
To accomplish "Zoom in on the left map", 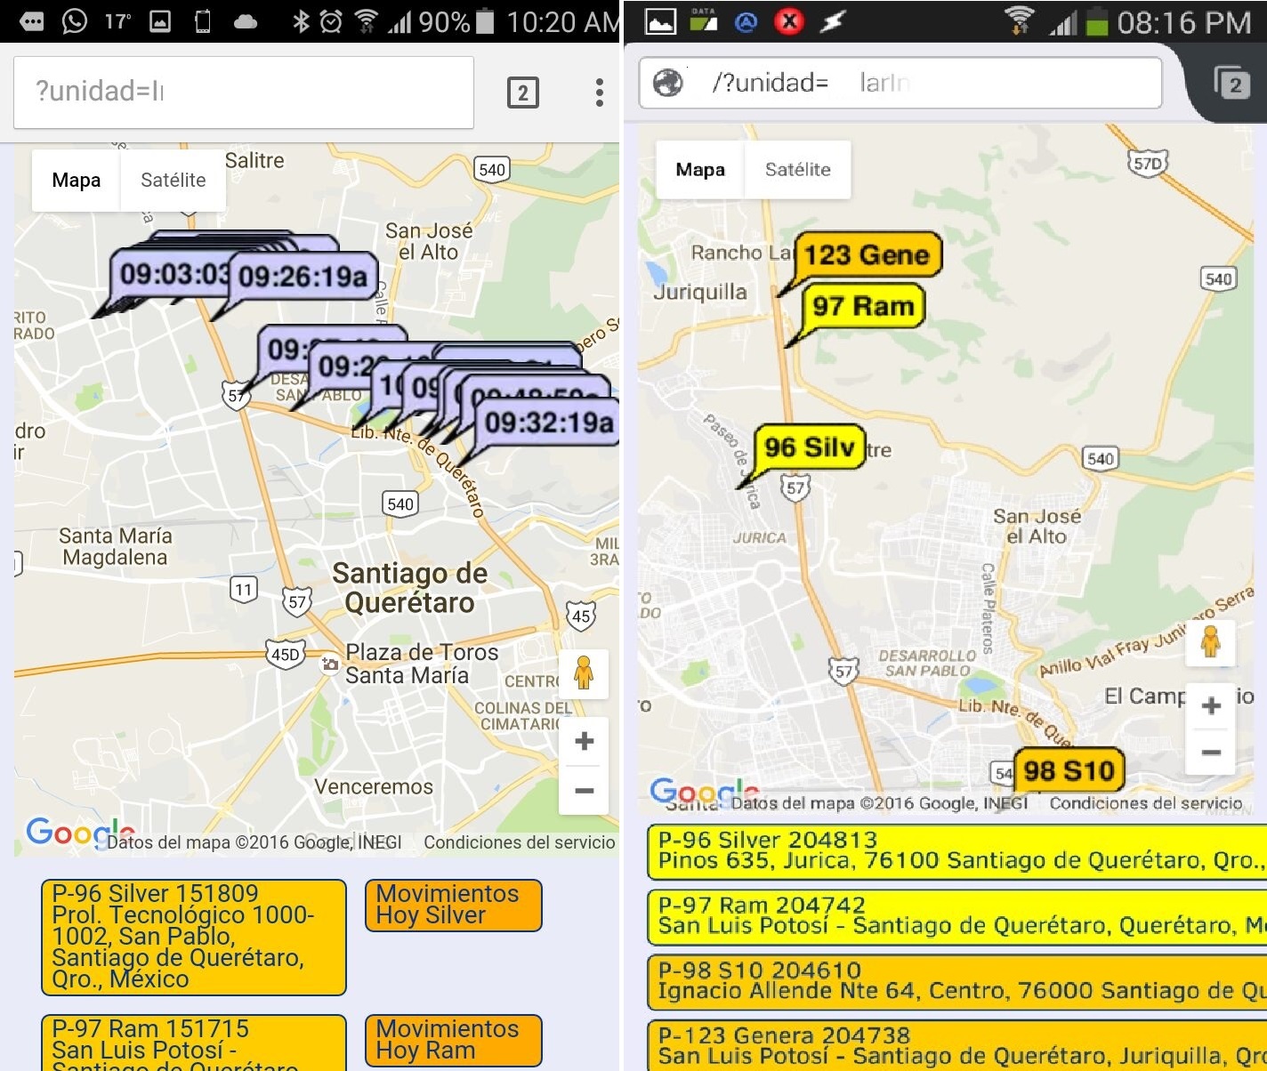I will (584, 741).
